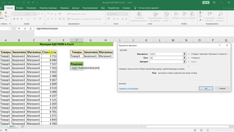Open Find and Select magnifier icon
234x132 pixels.
click(x=220, y=14)
